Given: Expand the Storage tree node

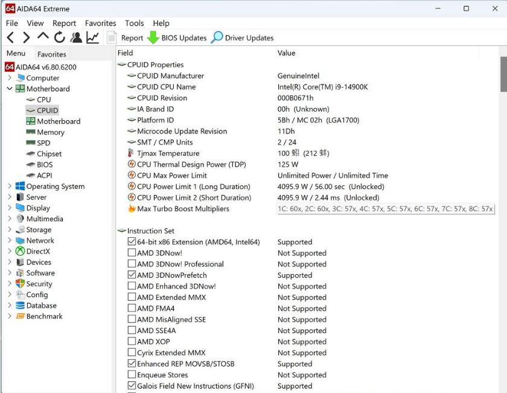Looking at the screenshot, I should point(10,229).
